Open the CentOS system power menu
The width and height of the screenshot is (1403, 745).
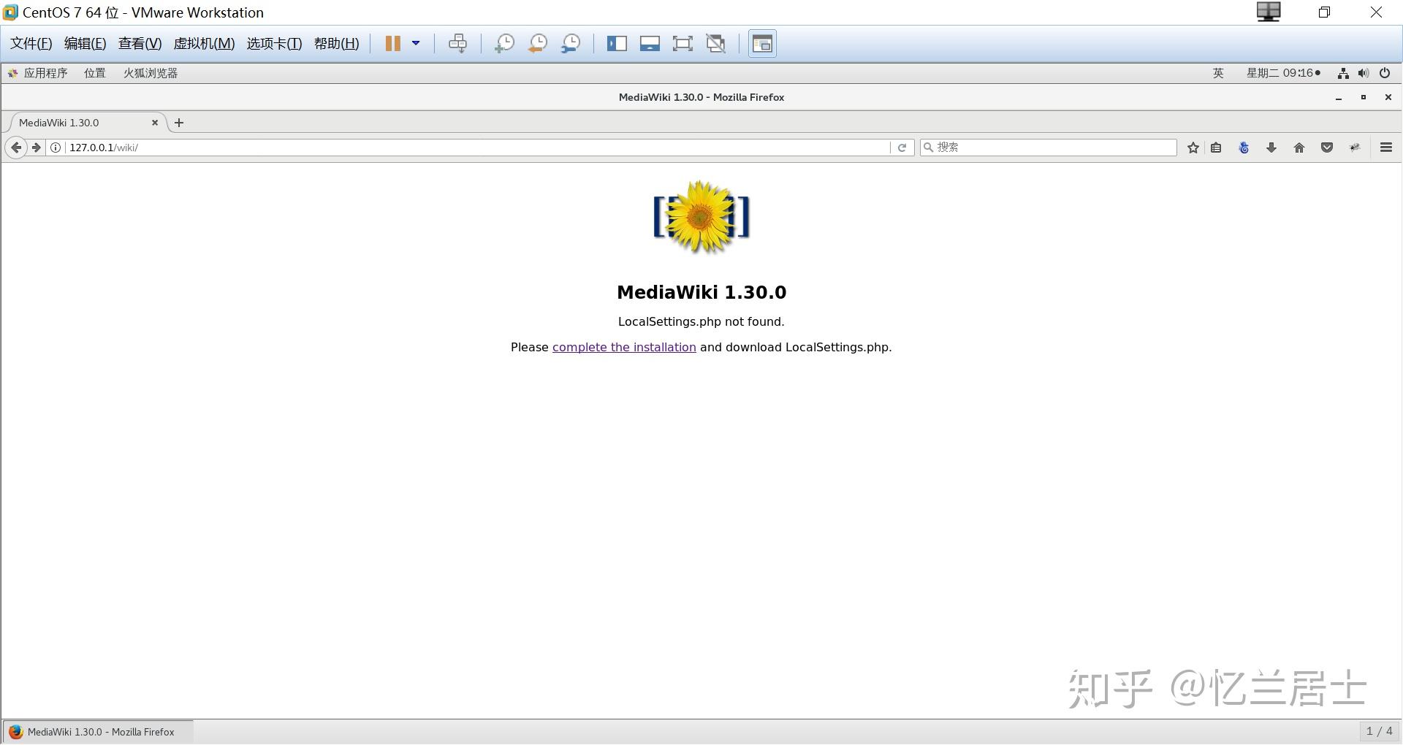tap(1385, 73)
